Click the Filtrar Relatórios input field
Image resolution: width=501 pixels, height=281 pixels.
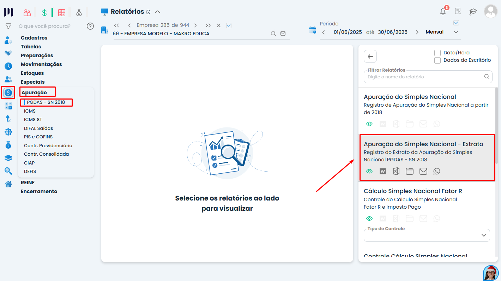[423, 77]
